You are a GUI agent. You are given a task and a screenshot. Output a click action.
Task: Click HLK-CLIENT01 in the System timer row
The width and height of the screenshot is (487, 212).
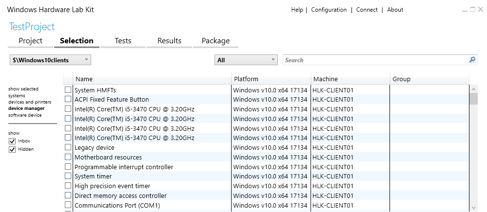pos(333,177)
